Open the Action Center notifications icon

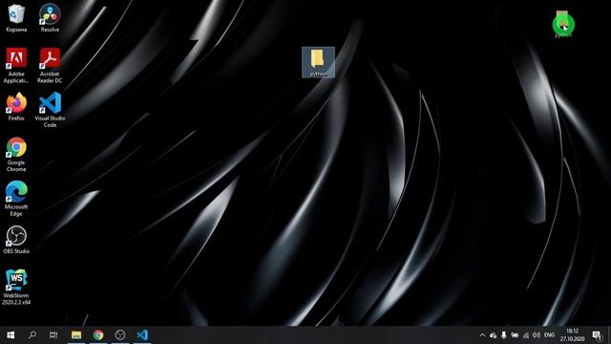597,335
